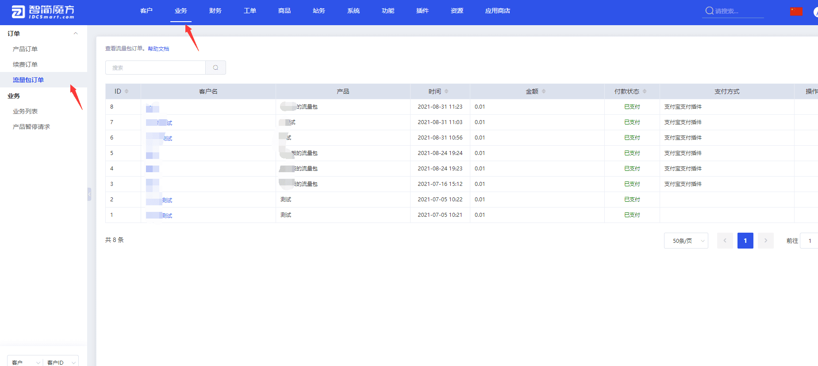Click time 2021-07-16 15:12

pos(440,184)
